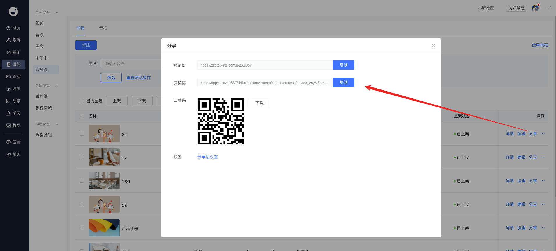Copy the 短链接 short link
This screenshot has width=556, height=251.
pyautogui.click(x=344, y=65)
